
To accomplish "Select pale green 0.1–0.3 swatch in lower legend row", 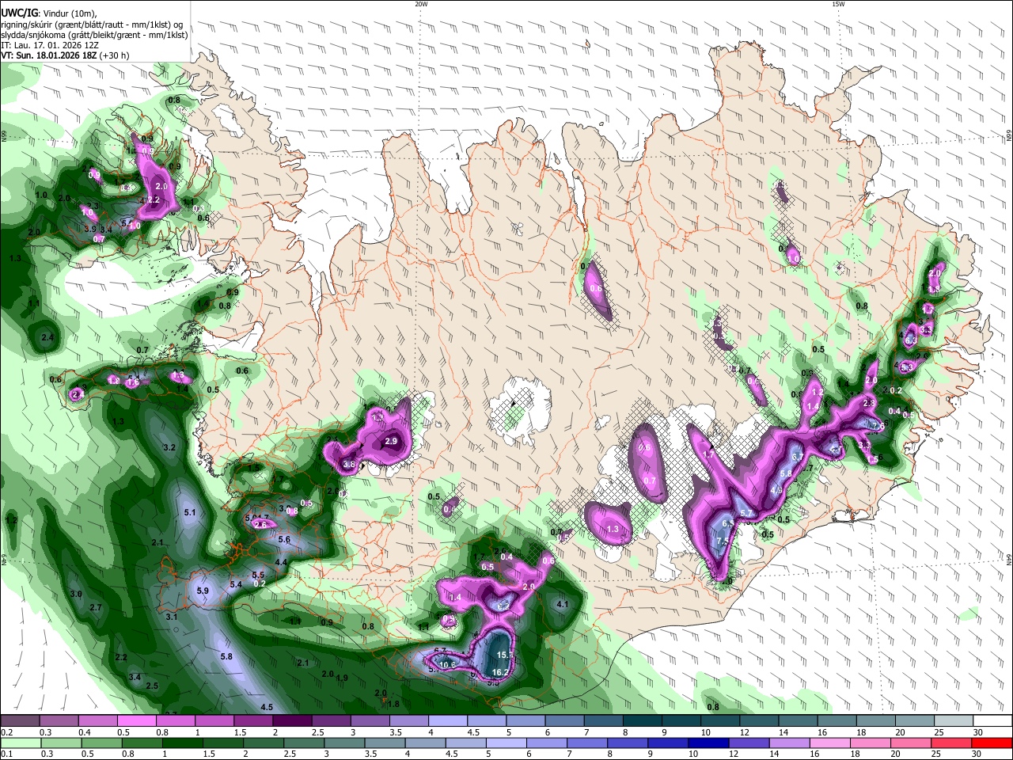I will [20, 743].
